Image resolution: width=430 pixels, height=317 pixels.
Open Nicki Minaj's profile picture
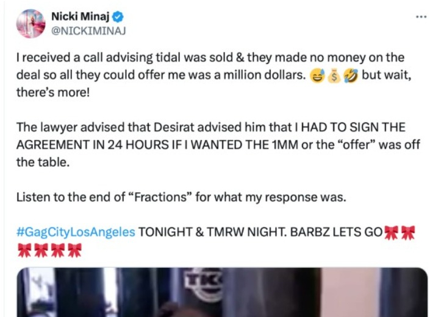pos(30,24)
